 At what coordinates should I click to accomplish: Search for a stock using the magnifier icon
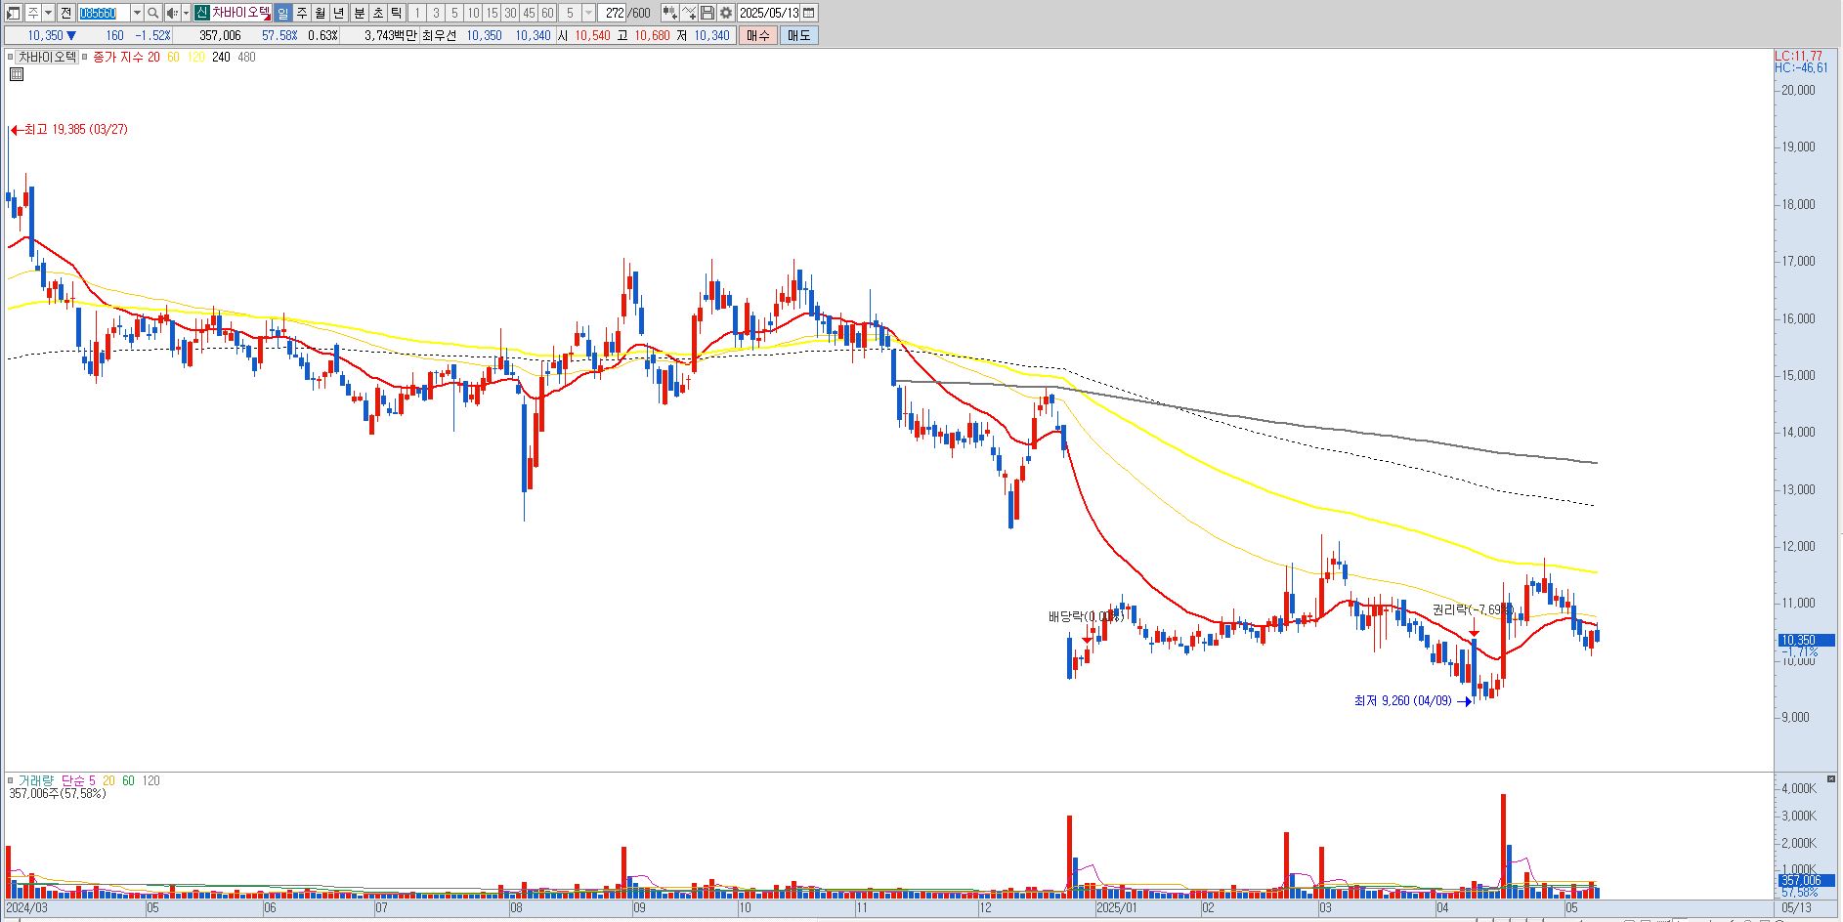tap(153, 13)
